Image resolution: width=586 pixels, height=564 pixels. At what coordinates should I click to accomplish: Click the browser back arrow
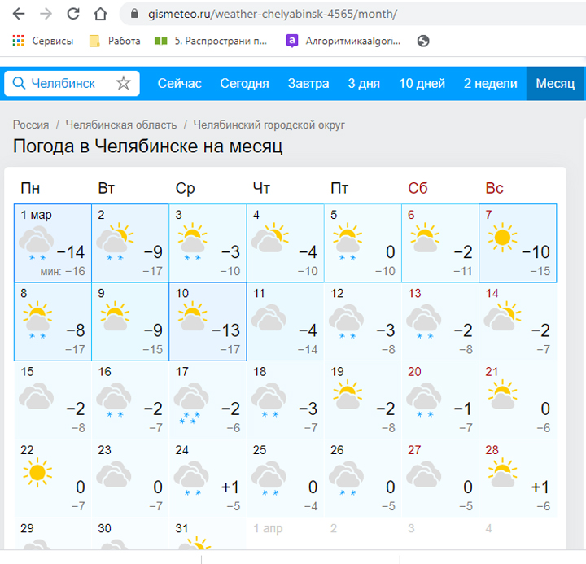click(x=19, y=14)
